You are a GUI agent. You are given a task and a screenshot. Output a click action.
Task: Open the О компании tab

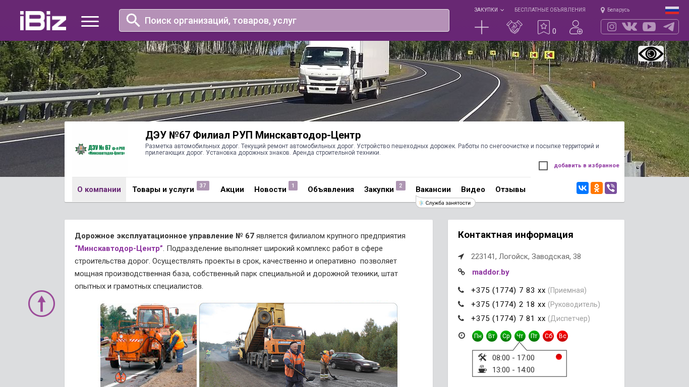(99, 189)
